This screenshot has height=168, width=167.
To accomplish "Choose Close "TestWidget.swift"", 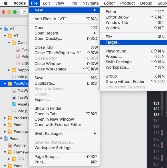I will 64,53.
